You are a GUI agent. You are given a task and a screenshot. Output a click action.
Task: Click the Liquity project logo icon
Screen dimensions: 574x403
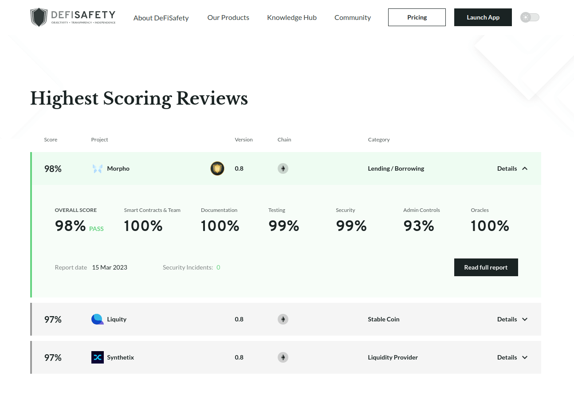[98, 319]
